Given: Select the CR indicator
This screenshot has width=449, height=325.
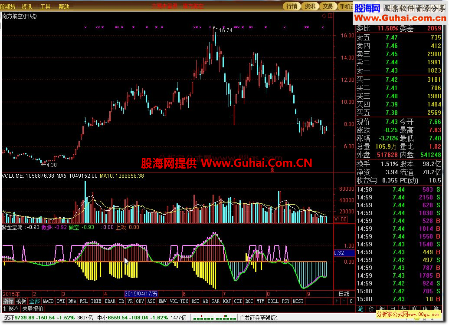Looking at the screenshot, I should 121,301.
